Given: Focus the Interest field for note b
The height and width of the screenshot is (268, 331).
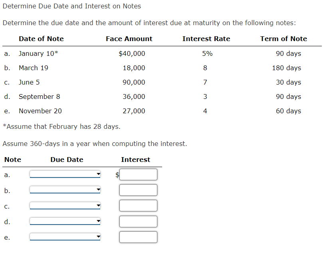Looking at the screenshot, I should [138, 190].
